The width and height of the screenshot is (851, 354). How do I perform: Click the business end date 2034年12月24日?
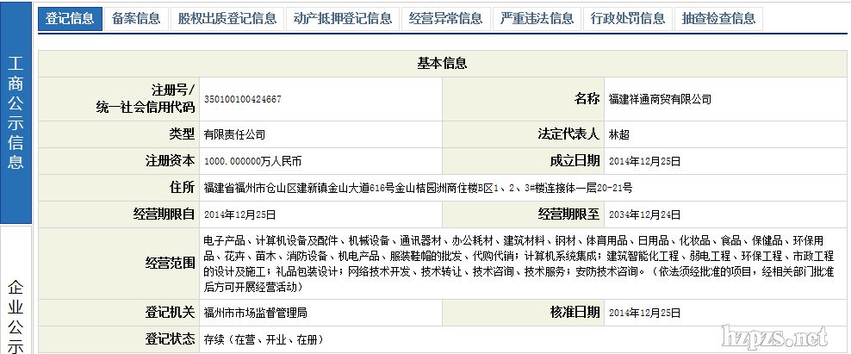(644, 214)
